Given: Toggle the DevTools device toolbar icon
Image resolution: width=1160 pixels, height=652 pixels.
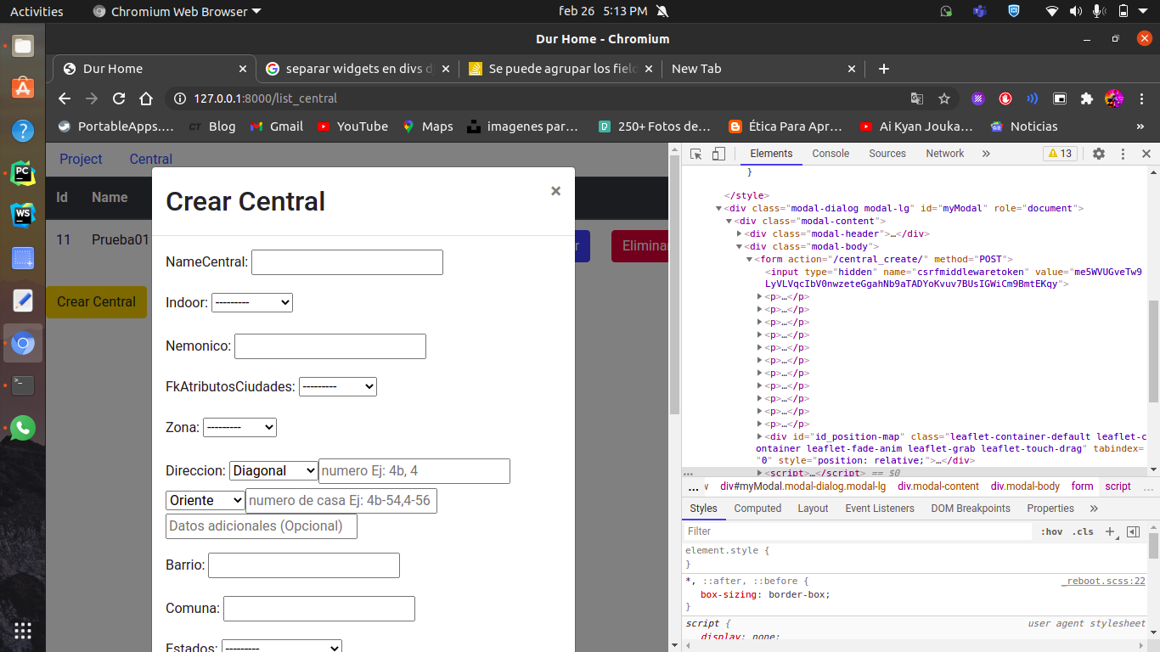Looking at the screenshot, I should coord(718,154).
